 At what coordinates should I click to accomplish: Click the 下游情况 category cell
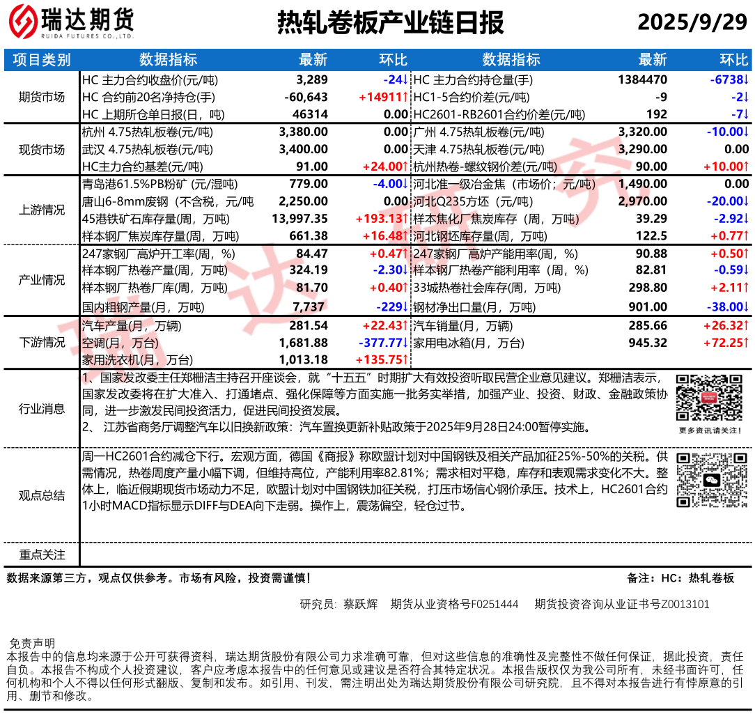[42, 342]
